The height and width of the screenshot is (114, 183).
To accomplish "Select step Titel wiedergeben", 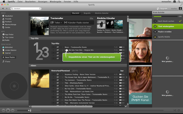I will click(x=168, y=27).
